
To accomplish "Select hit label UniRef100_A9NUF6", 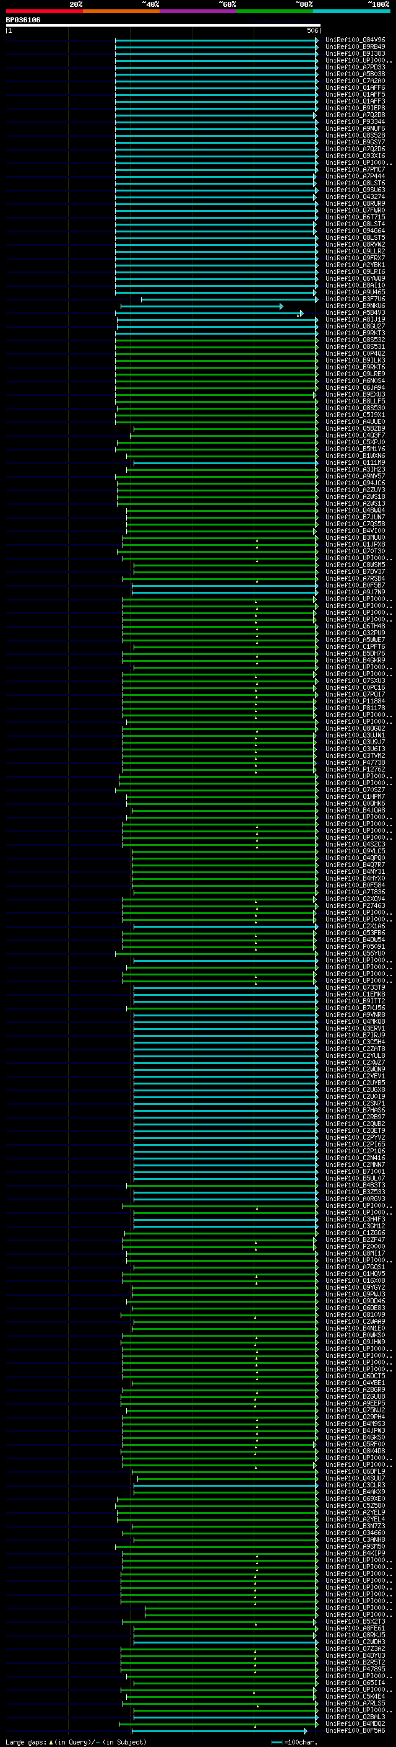I will [355, 128].
